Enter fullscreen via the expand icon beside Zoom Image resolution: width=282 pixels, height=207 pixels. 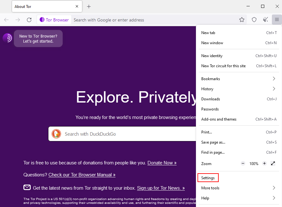(273, 163)
